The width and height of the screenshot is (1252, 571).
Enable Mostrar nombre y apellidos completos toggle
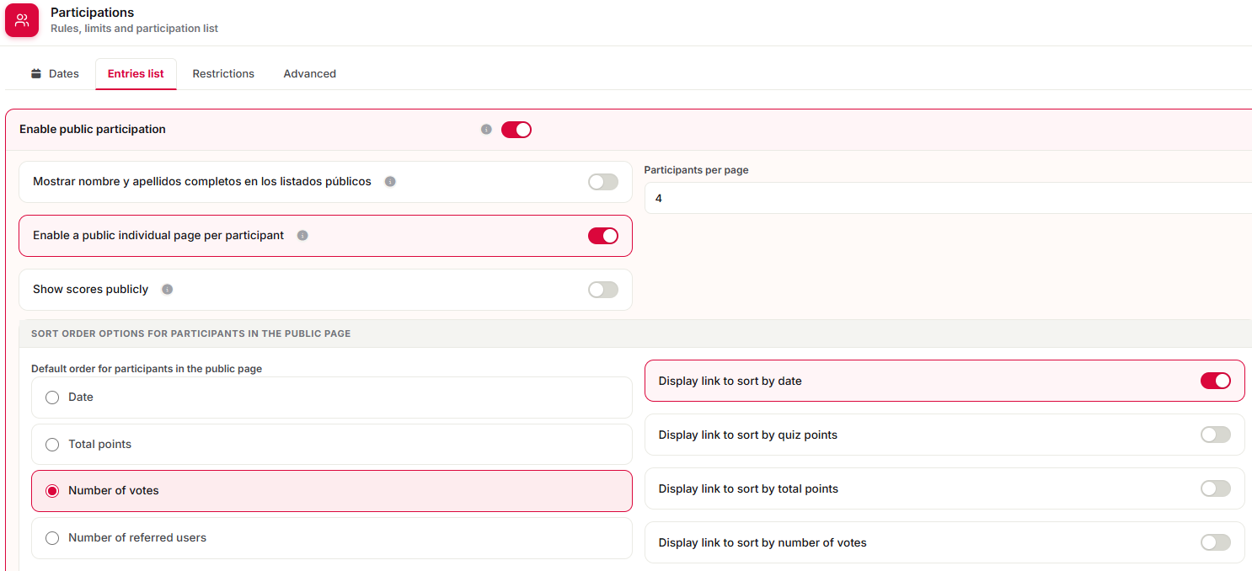[x=603, y=182]
